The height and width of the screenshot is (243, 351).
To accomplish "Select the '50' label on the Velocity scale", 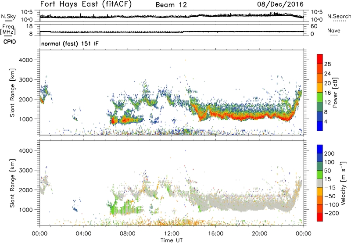I will (x=327, y=171).
